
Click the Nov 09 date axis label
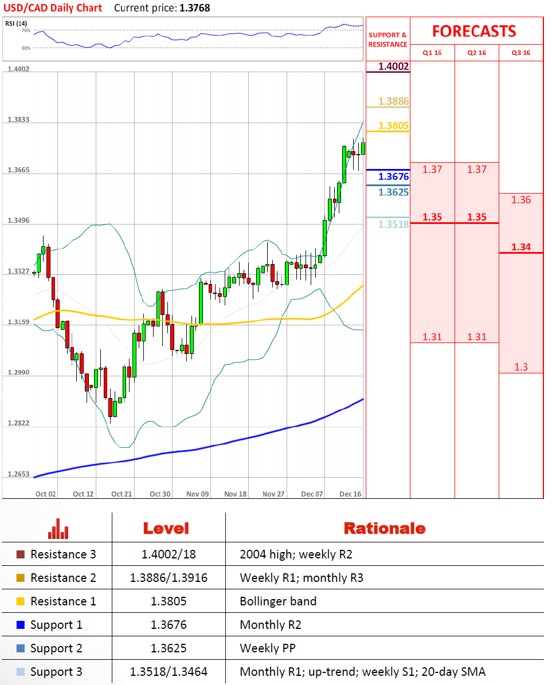(x=198, y=494)
